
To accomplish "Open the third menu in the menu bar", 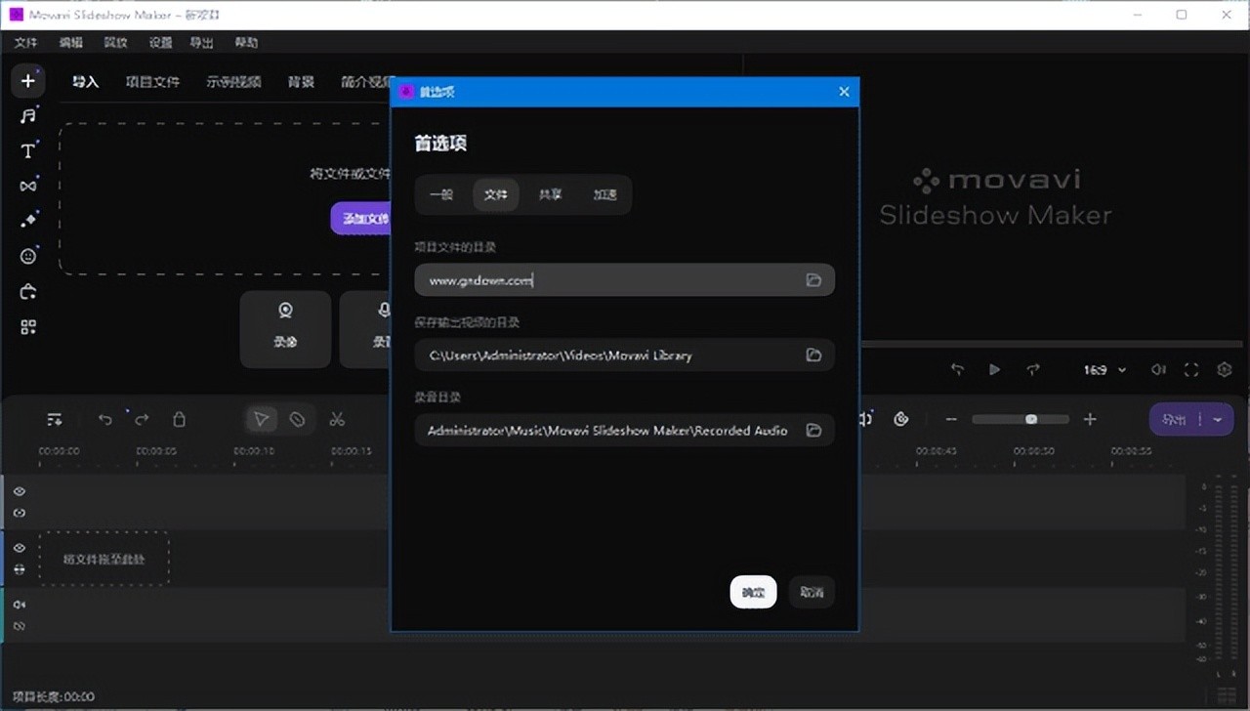I will [x=115, y=43].
